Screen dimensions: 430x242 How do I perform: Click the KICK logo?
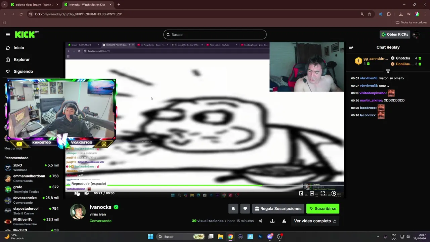pyautogui.click(x=27, y=34)
